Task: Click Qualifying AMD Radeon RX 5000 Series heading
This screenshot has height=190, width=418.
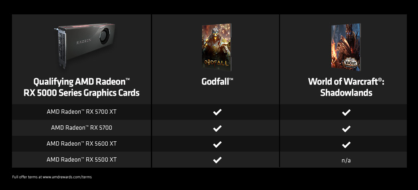Action: [x=81, y=87]
